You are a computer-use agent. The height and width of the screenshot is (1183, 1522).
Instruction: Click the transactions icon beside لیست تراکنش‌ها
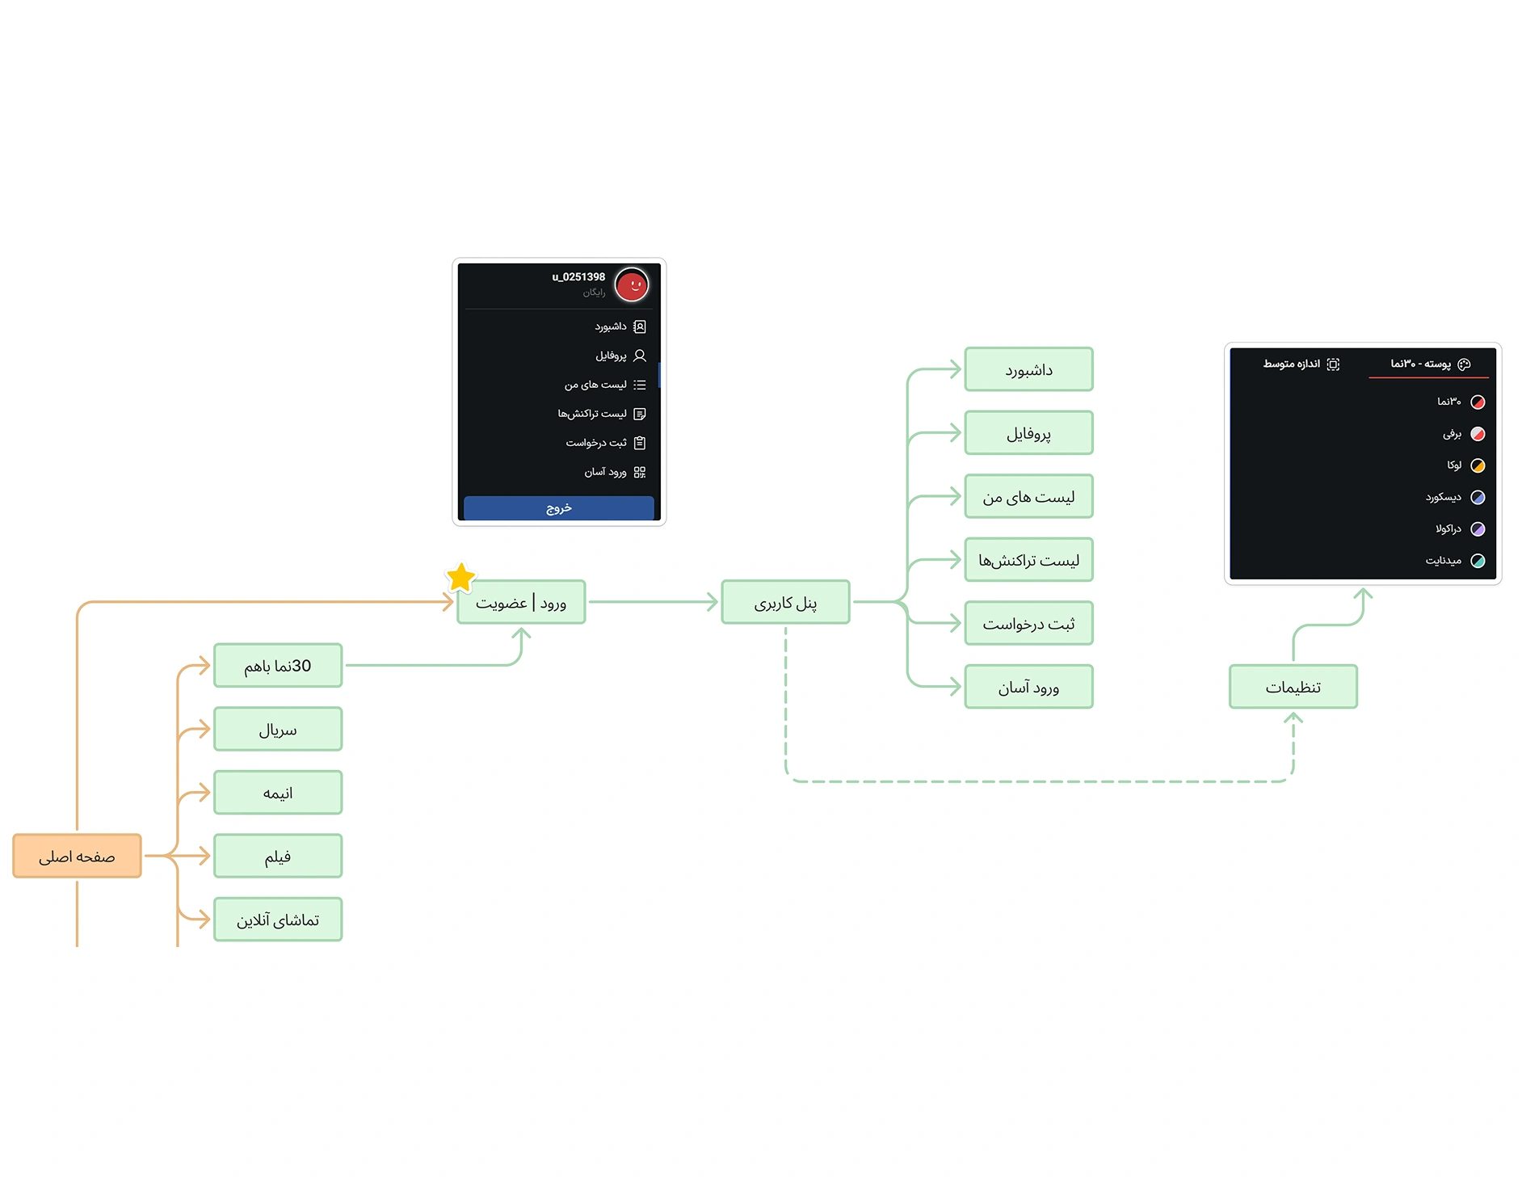coord(640,414)
